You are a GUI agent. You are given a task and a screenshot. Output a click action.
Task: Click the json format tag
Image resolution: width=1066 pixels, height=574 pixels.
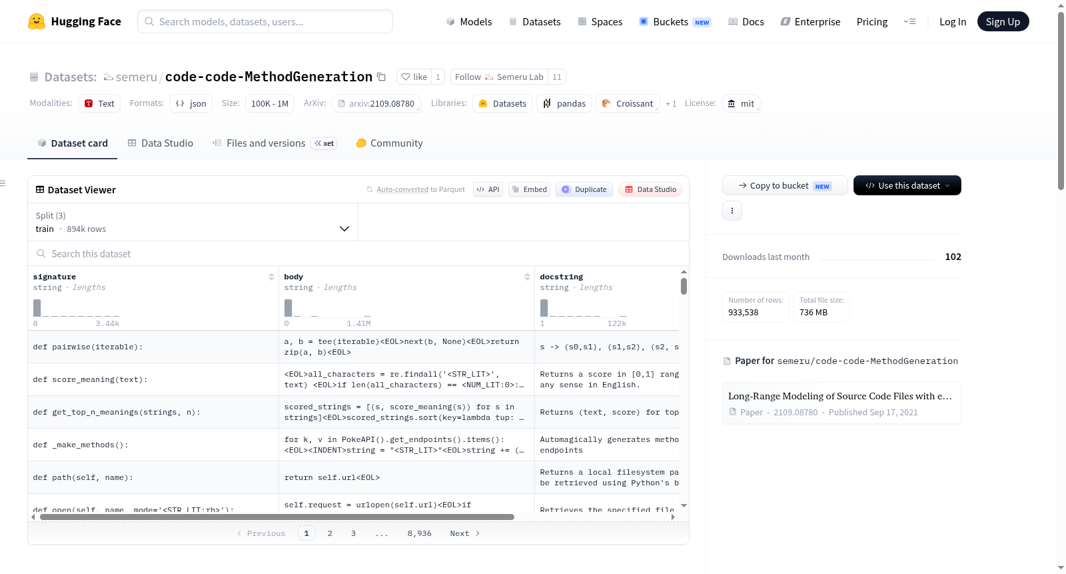point(191,103)
